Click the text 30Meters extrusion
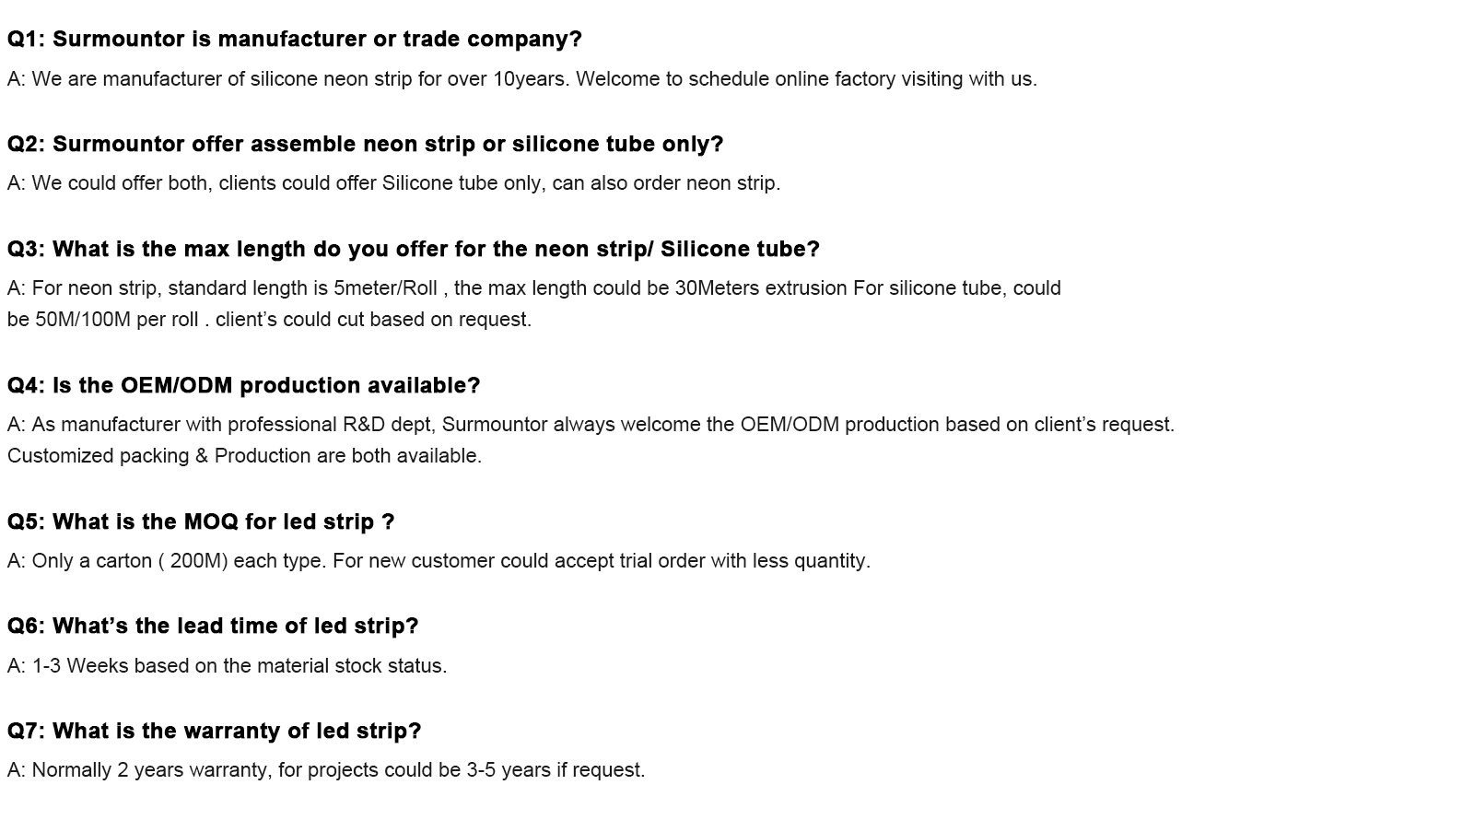Screen dimensions: 1474x820 (761, 288)
